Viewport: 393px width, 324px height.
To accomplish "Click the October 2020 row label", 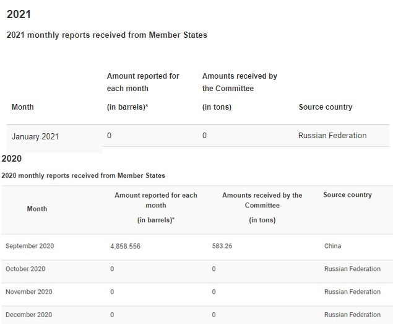I will 25,269.
